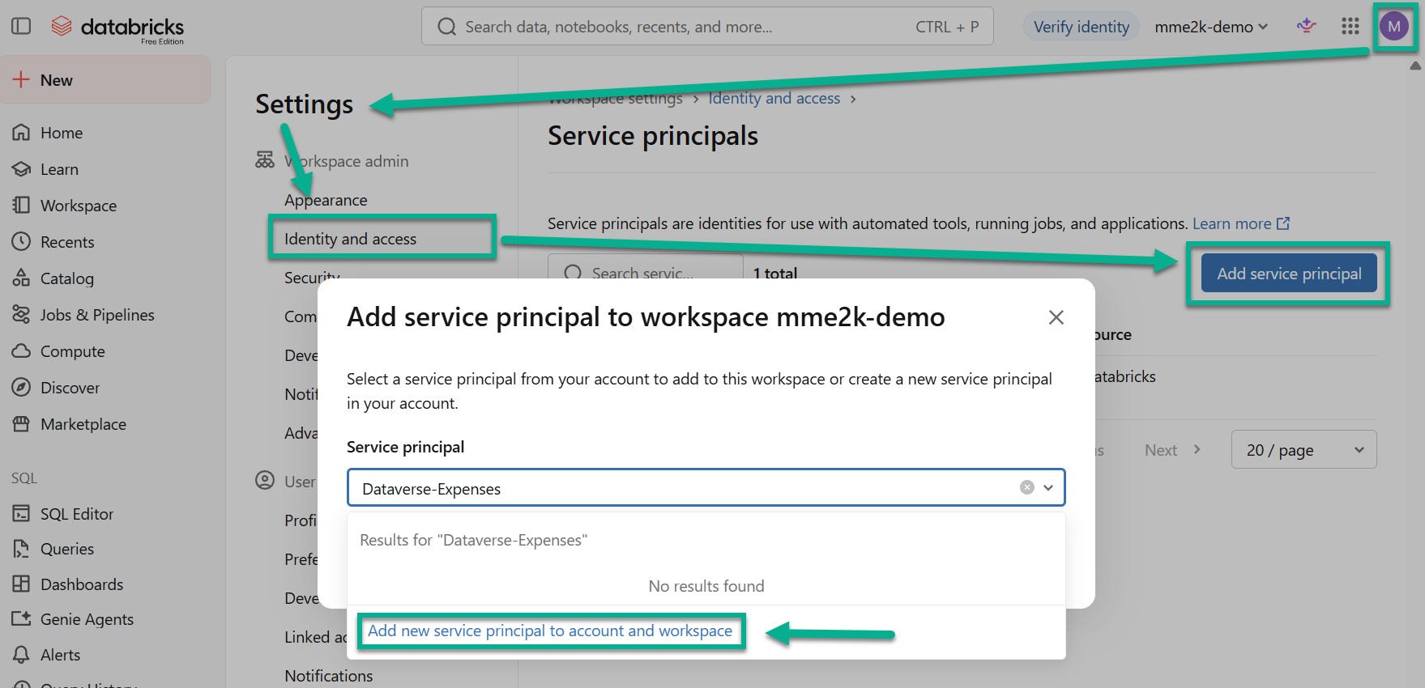1425x688 pixels.
Task: Open Notifications settings item
Action: pyautogui.click(x=329, y=676)
